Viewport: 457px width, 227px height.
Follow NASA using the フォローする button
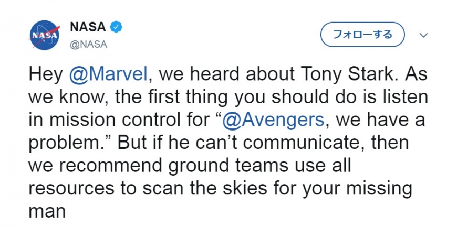click(x=362, y=35)
